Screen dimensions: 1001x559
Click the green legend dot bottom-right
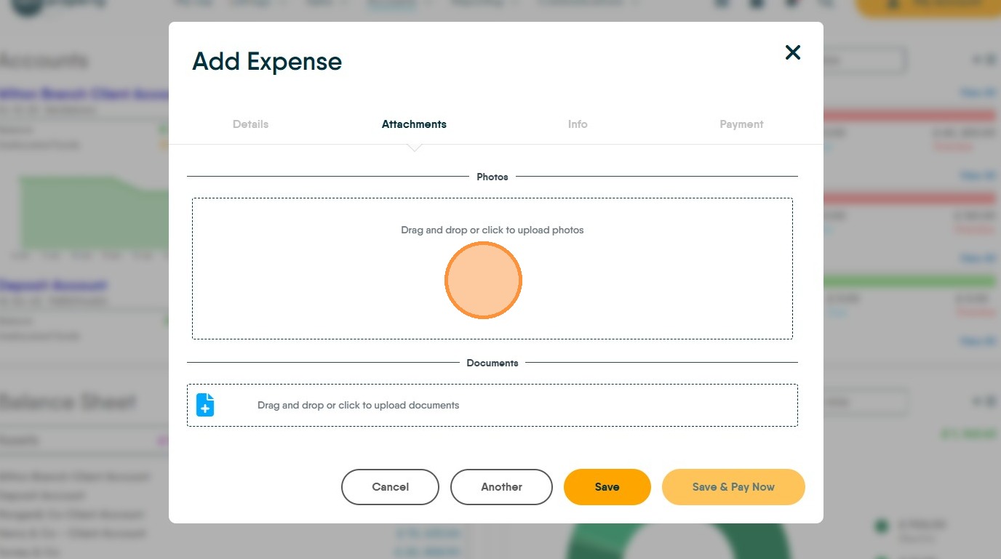click(882, 526)
